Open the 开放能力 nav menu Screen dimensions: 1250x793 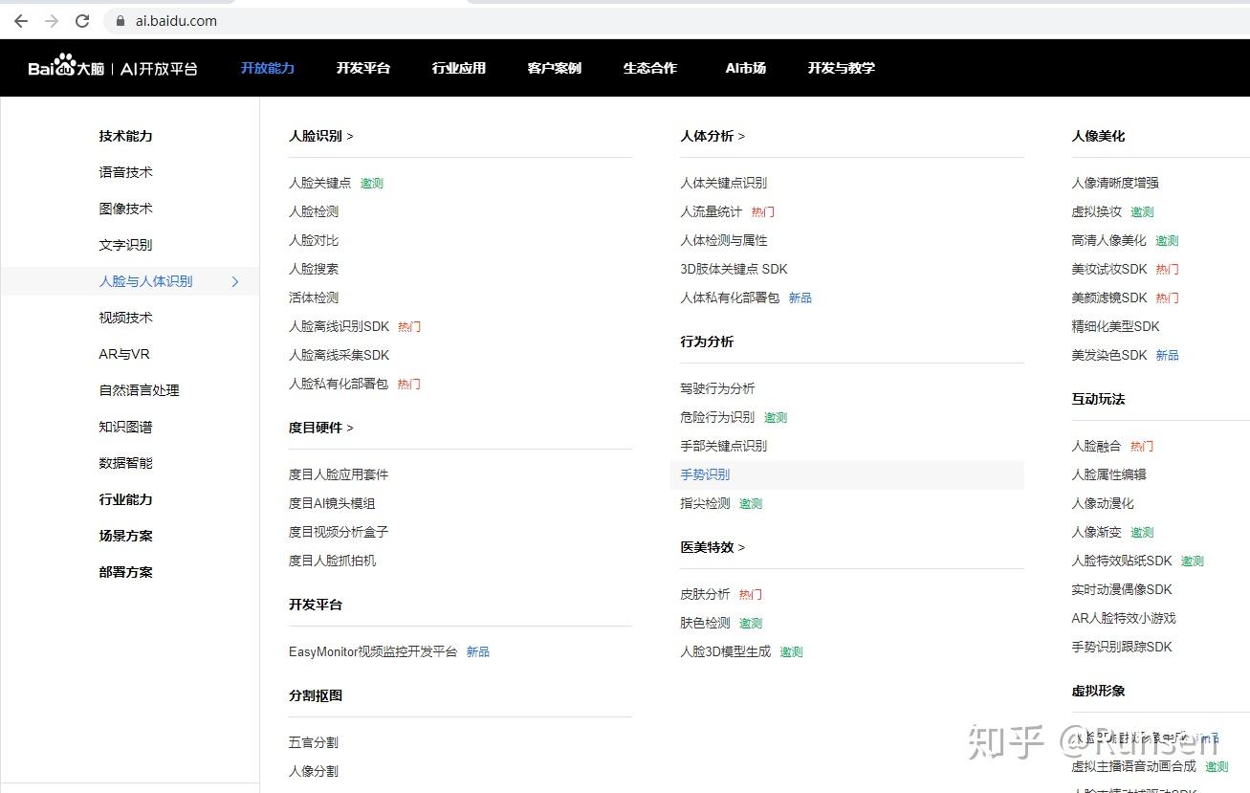[x=268, y=68]
